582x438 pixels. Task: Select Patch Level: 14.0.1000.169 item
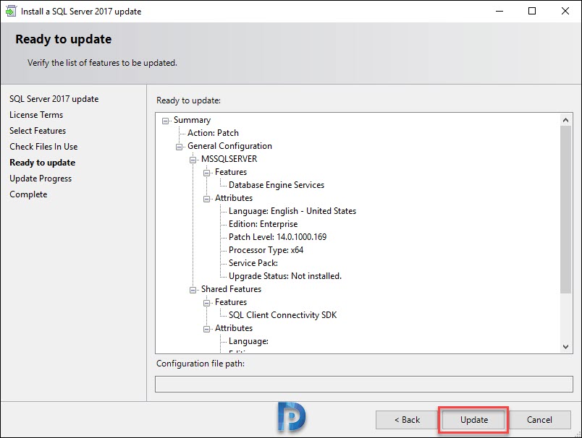278,237
